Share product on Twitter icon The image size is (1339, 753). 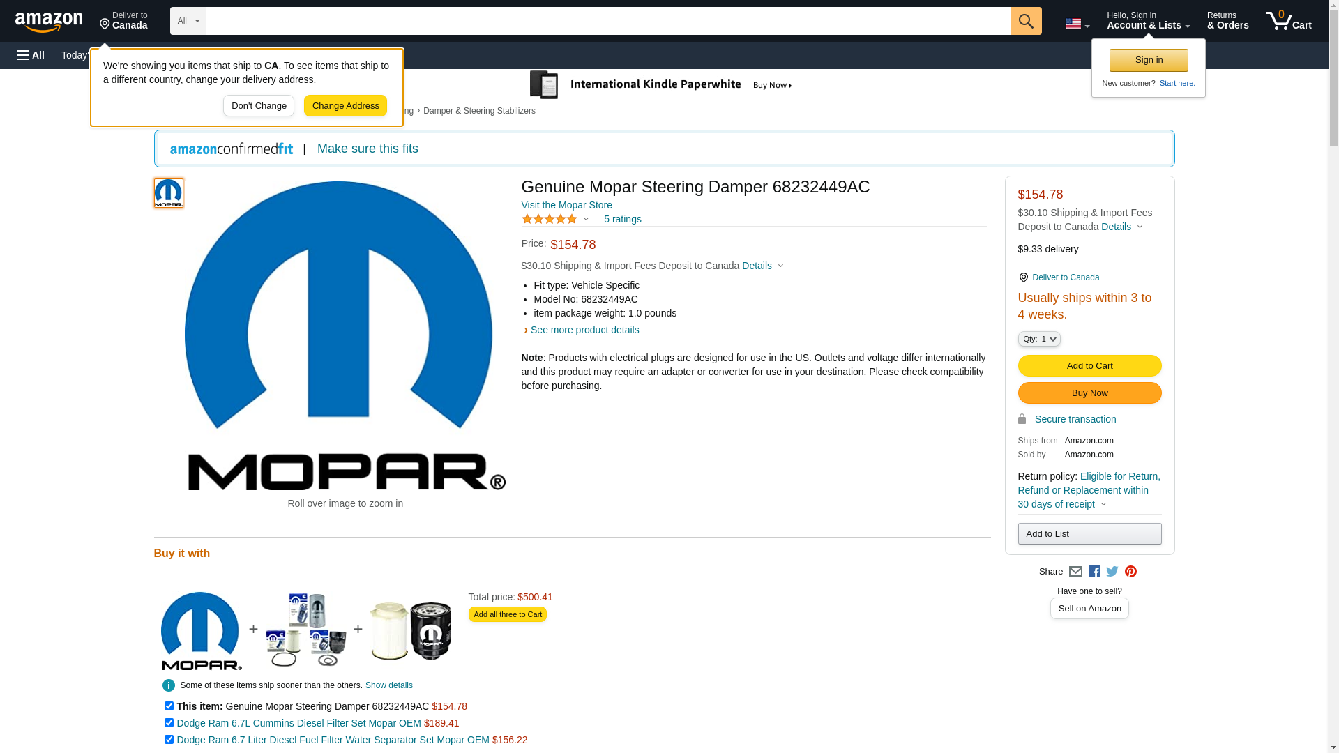tap(1112, 572)
